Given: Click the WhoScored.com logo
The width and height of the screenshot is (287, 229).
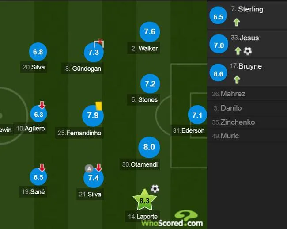Looking at the screenshot, I should 172,219.
